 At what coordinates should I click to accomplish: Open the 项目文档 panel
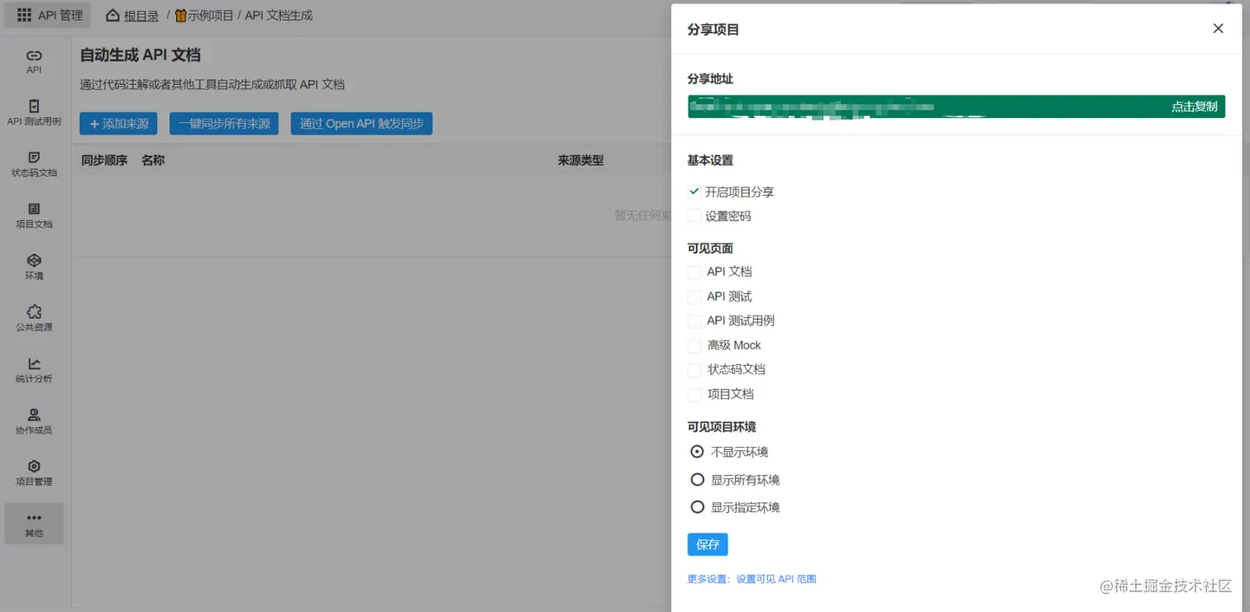(x=34, y=216)
